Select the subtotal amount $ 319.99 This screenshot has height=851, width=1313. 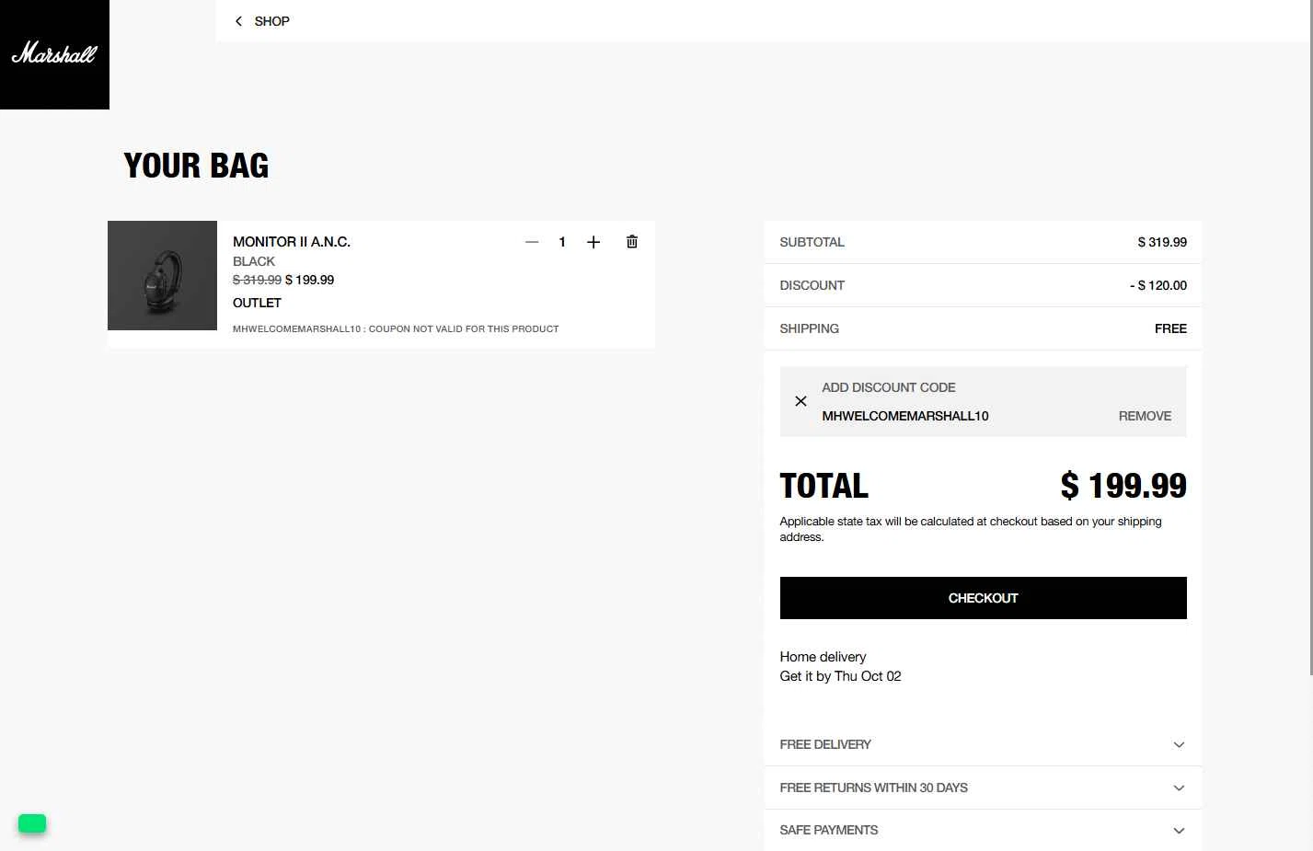(1162, 242)
